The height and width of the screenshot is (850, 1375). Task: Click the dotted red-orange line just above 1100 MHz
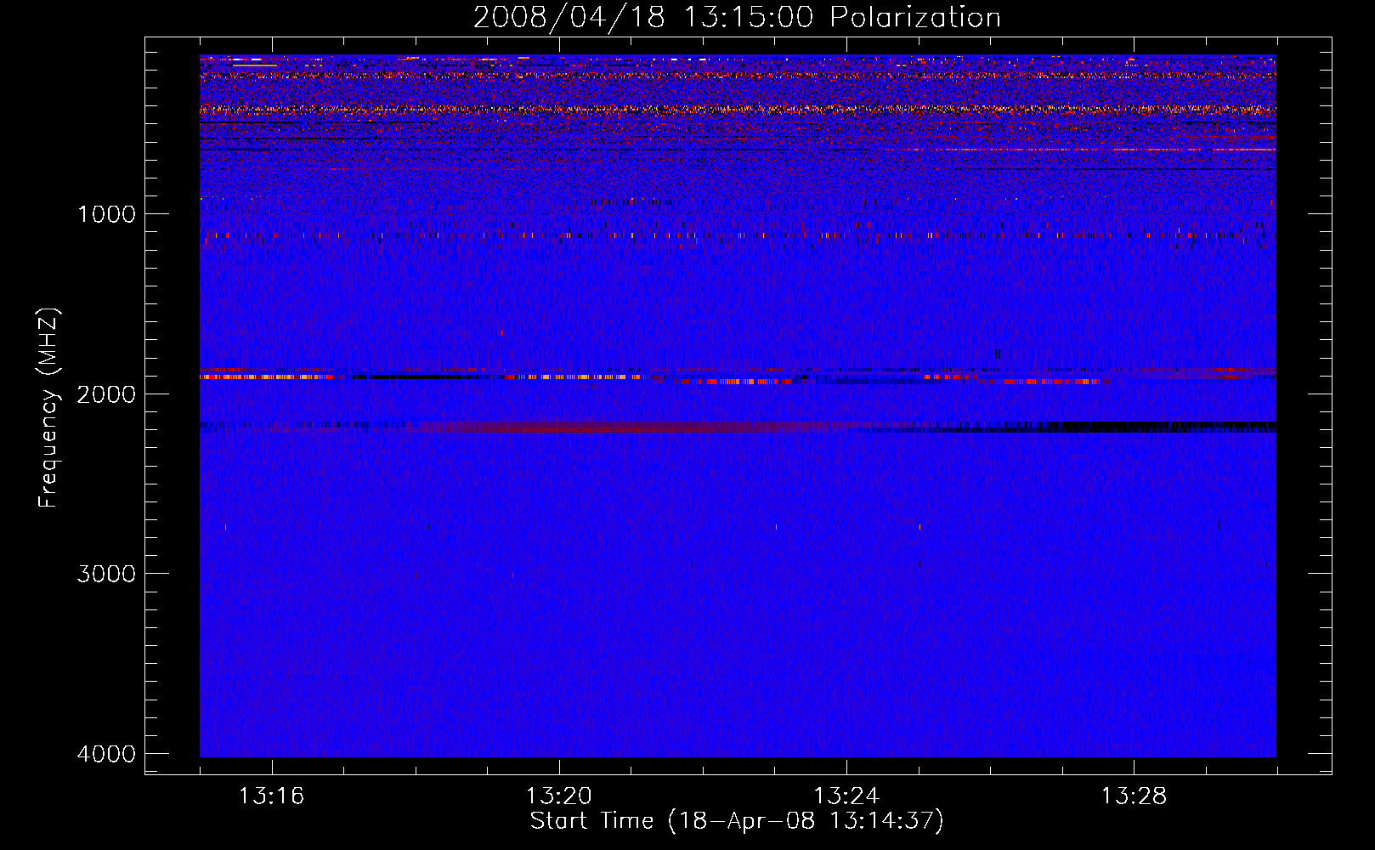pos(595,235)
